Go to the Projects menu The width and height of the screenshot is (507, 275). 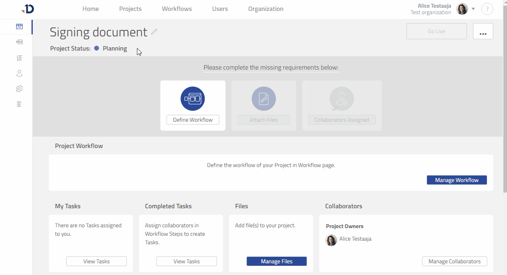(130, 9)
